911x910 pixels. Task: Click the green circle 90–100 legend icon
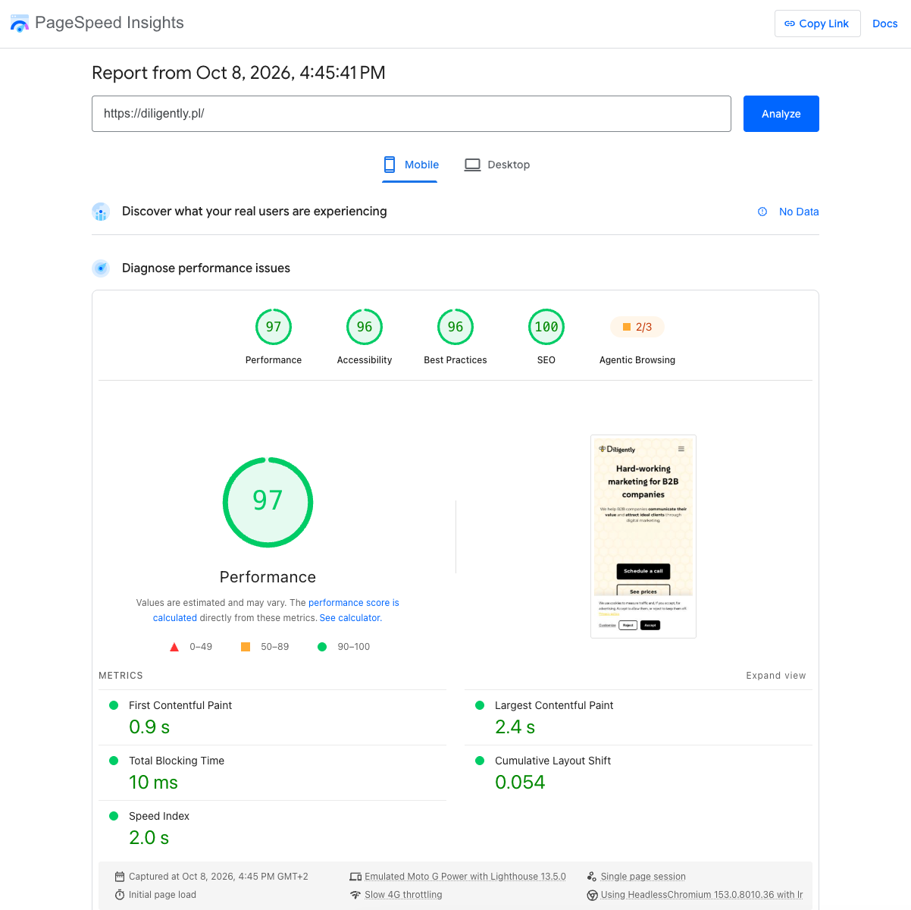click(322, 647)
